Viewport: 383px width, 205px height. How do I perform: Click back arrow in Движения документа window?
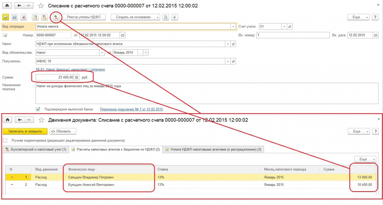(20, 120)
